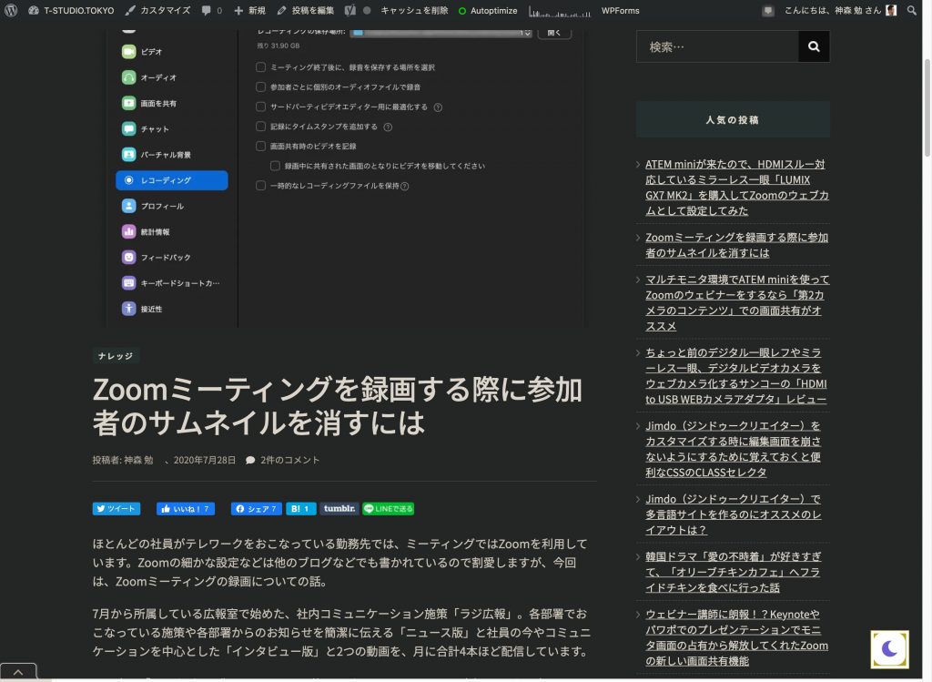
Task: Select フィードバック icon in Zoom settings
Action: point(129,257)
